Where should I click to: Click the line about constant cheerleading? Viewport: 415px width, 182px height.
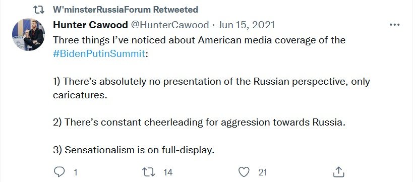[x=199, y=123]
